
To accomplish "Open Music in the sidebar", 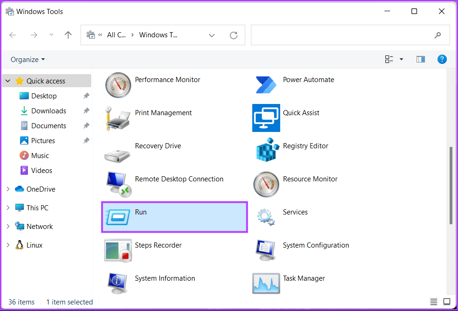I will [x=40, y=156].
